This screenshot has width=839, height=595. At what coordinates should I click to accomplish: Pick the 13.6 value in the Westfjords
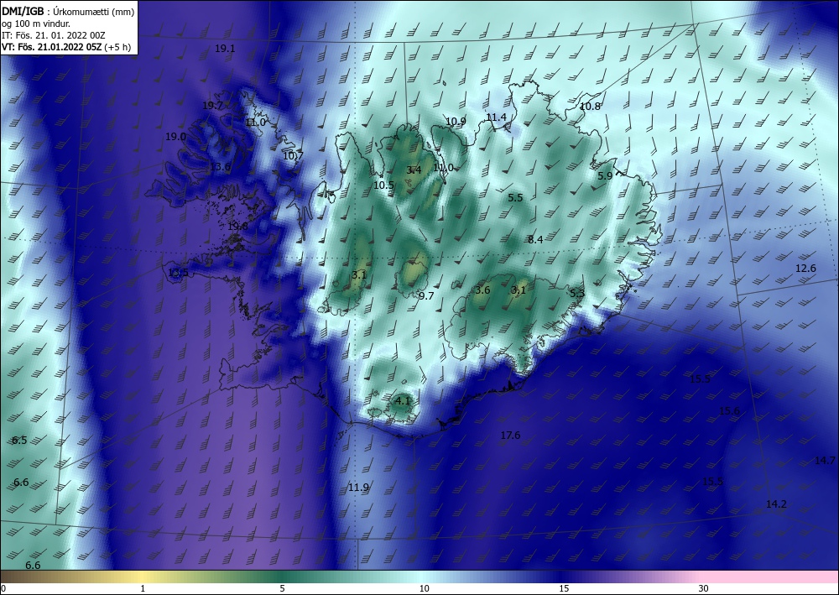pos(220,166)
